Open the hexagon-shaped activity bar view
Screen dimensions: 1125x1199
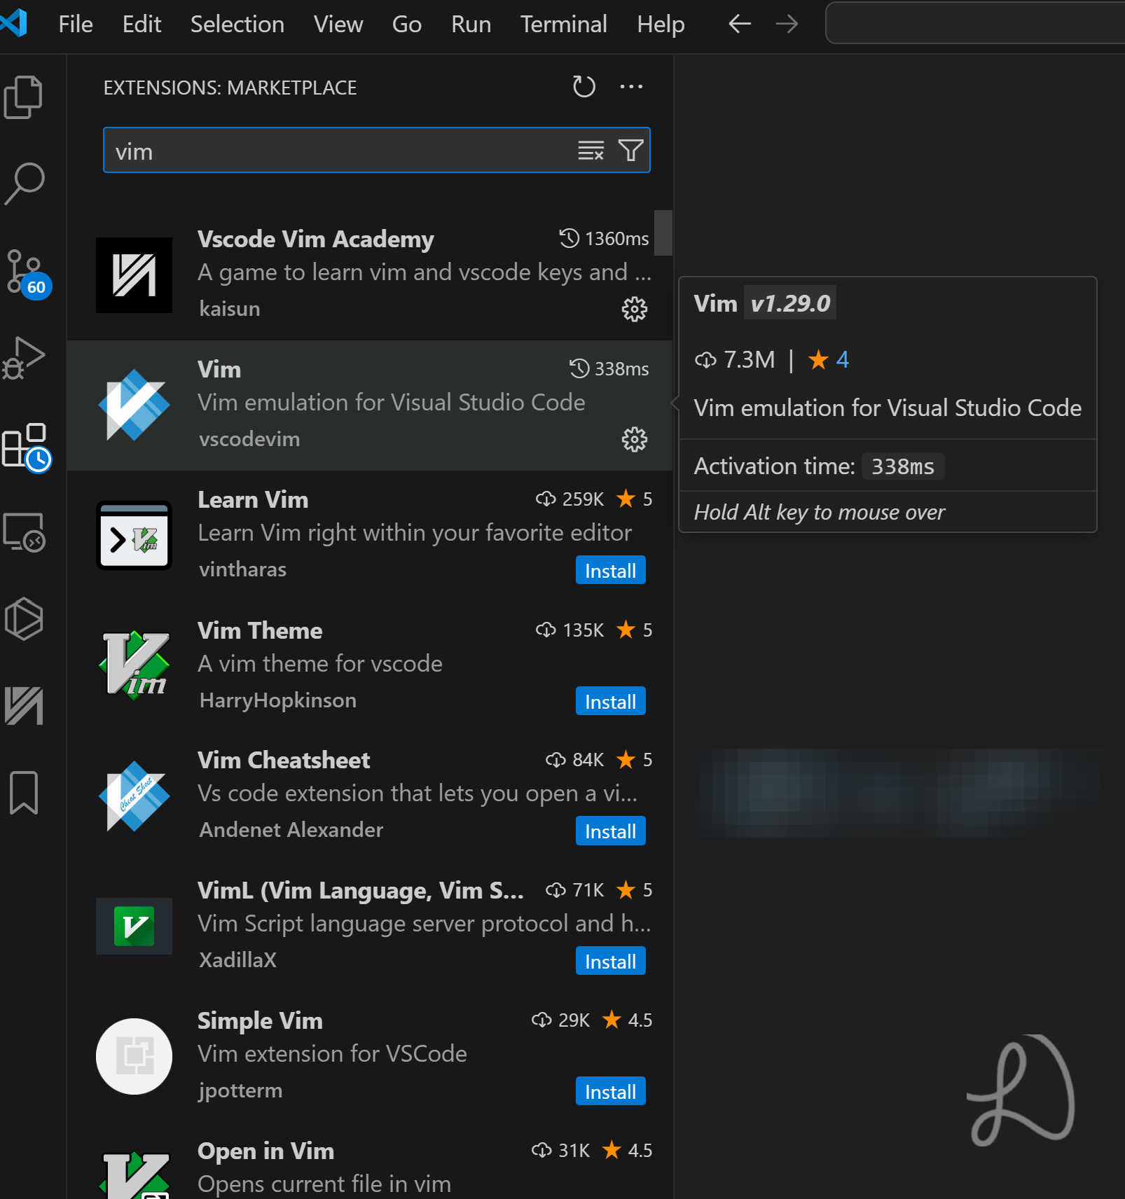24,619
